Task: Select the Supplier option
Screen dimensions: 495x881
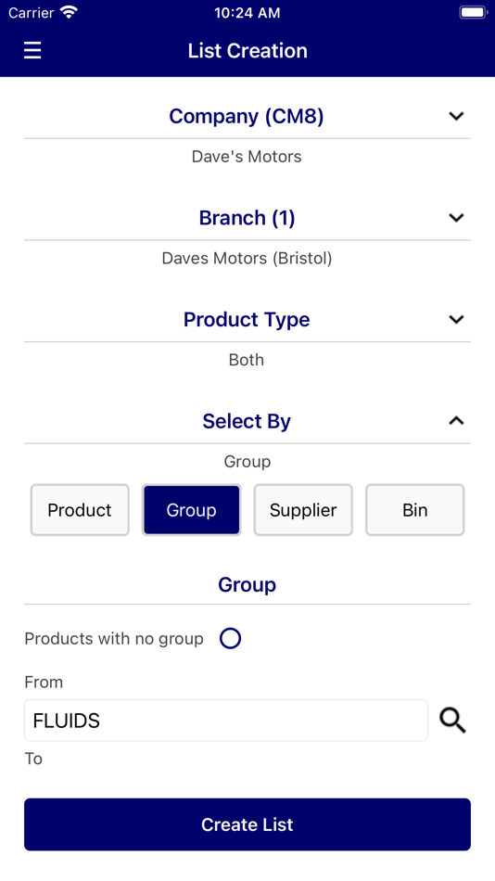Action: [x=303, y=510]
